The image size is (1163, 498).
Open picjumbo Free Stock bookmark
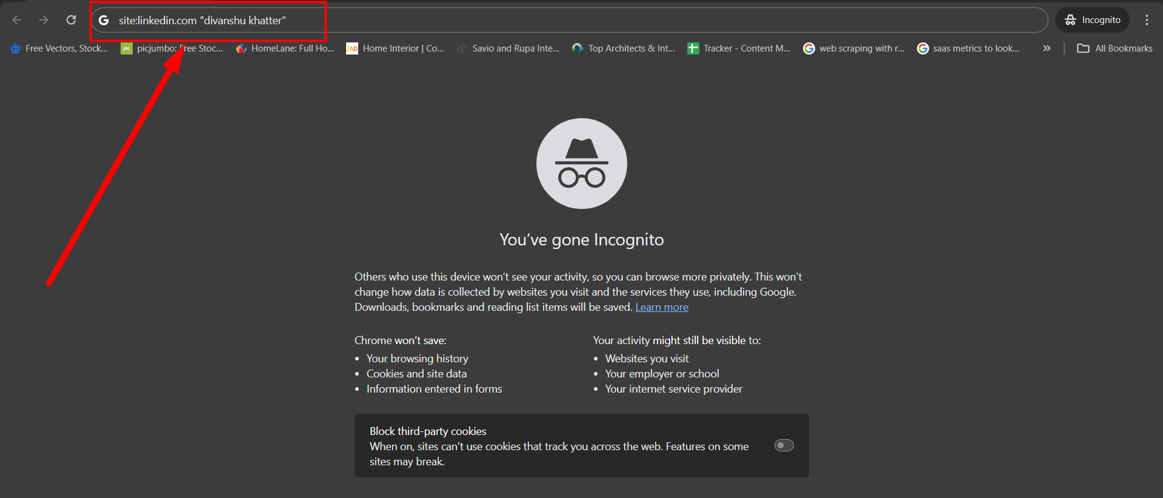click(x=172, y=48)
